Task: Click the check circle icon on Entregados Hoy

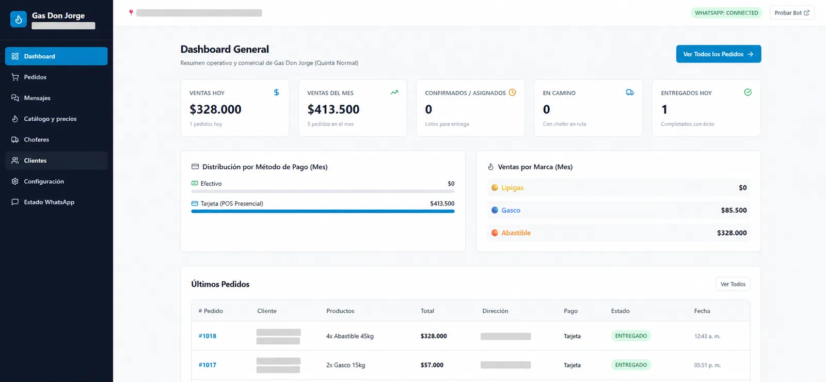Action: (748, 92)
